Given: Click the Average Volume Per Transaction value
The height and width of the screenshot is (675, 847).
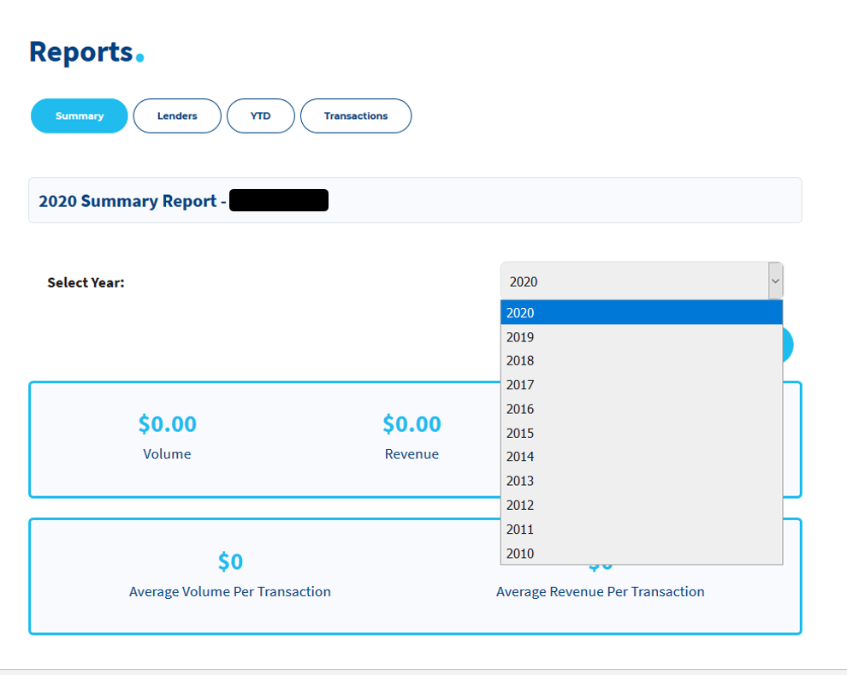Looking at the screenshot, I should [231, 561].
